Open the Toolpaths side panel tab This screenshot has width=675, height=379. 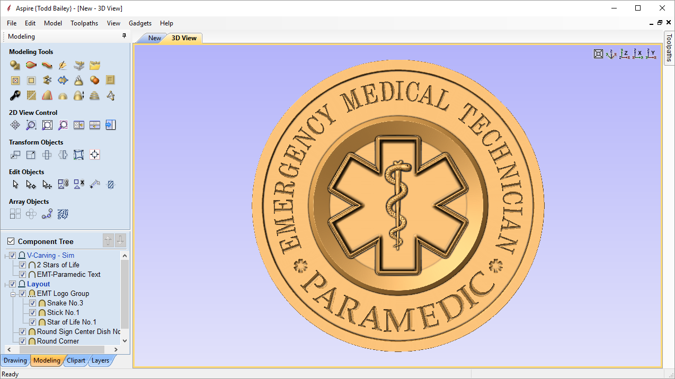(669, 48)
